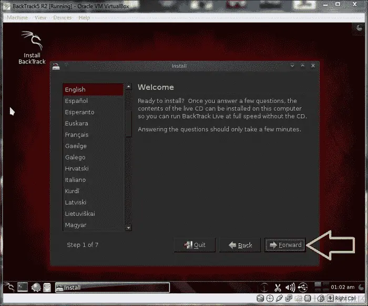Open the Install BackTrack desktop icon
This screenshot has height=306, width=368.
(32, 48)
